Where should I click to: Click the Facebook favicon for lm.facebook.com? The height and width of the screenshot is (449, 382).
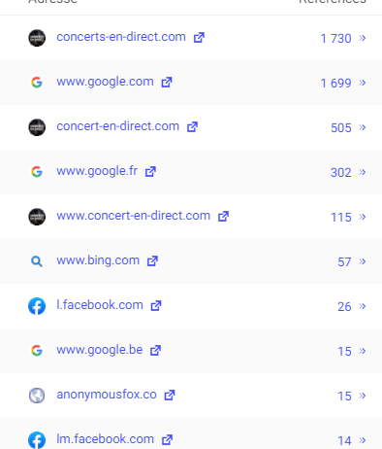coord(37,440)
